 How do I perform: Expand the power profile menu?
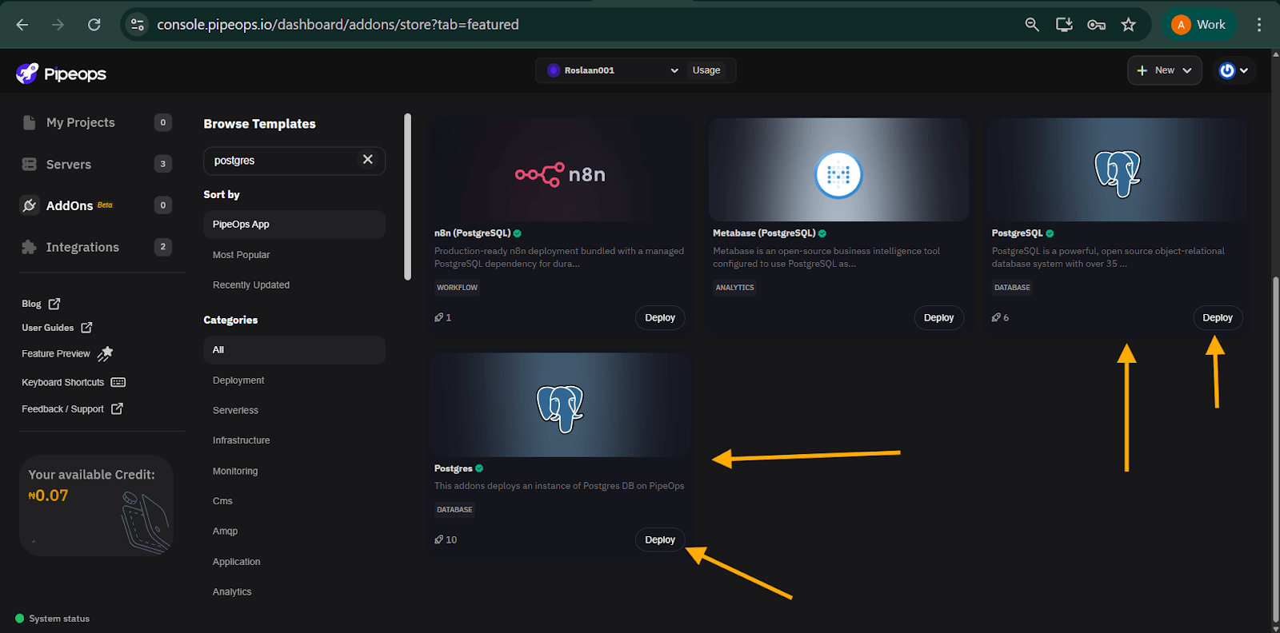click(1234, 70)
